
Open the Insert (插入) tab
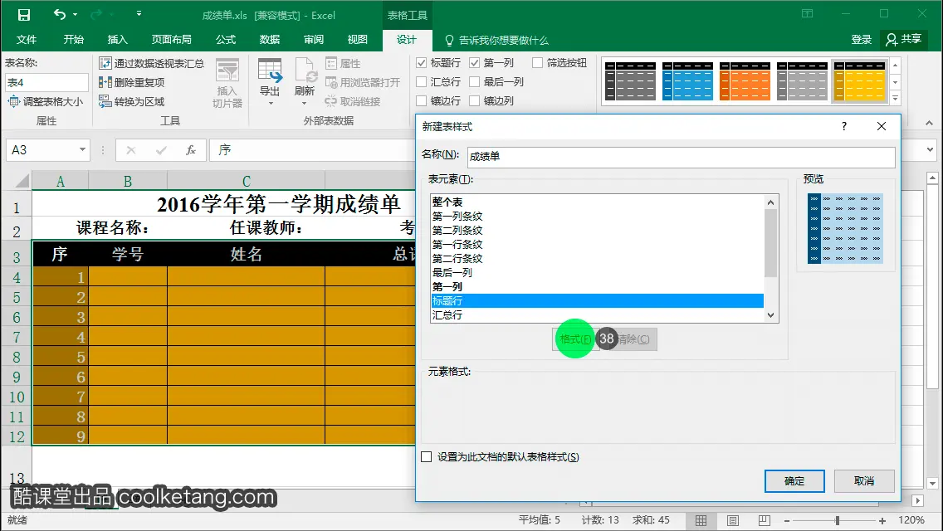(x=117, y=40)
